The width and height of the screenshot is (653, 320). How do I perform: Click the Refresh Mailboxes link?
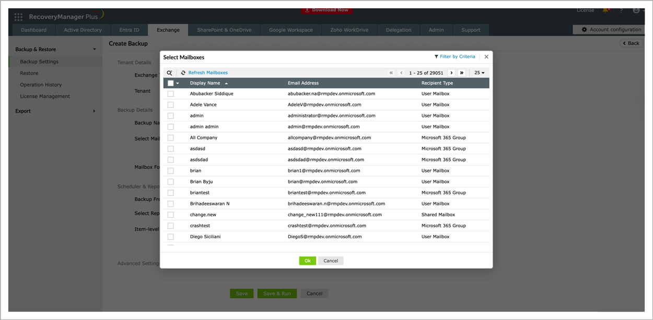(208, 73)
